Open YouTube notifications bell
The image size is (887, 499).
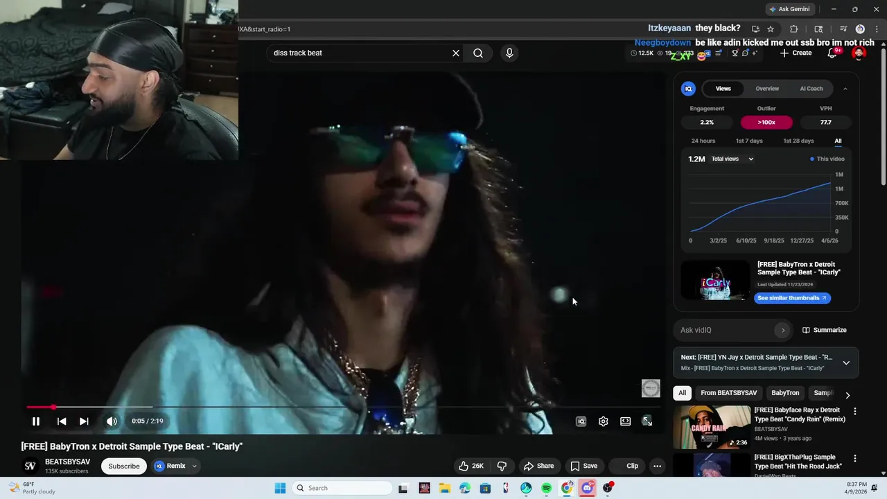pos(832,53)
